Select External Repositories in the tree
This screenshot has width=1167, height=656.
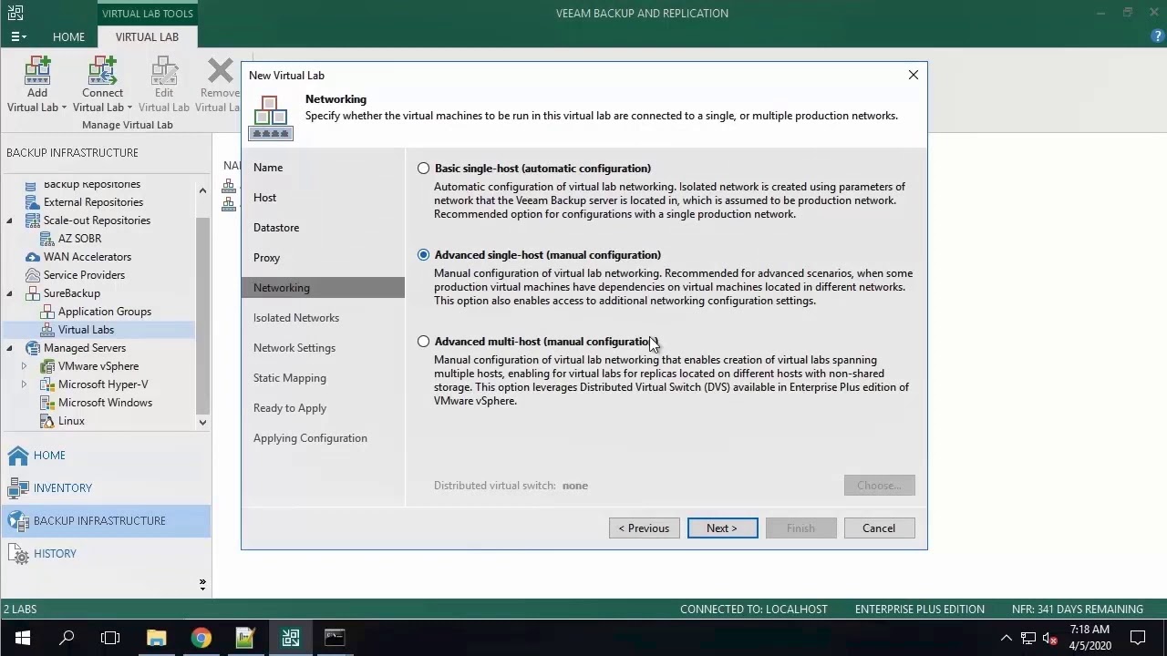pos(93,202)
